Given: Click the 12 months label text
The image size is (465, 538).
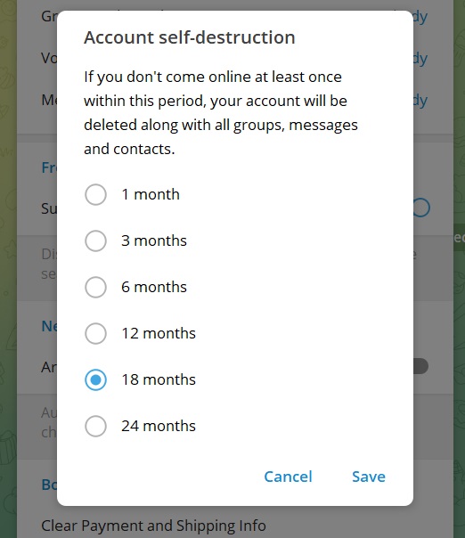Looking at the screenshot, I should (159, 333).
